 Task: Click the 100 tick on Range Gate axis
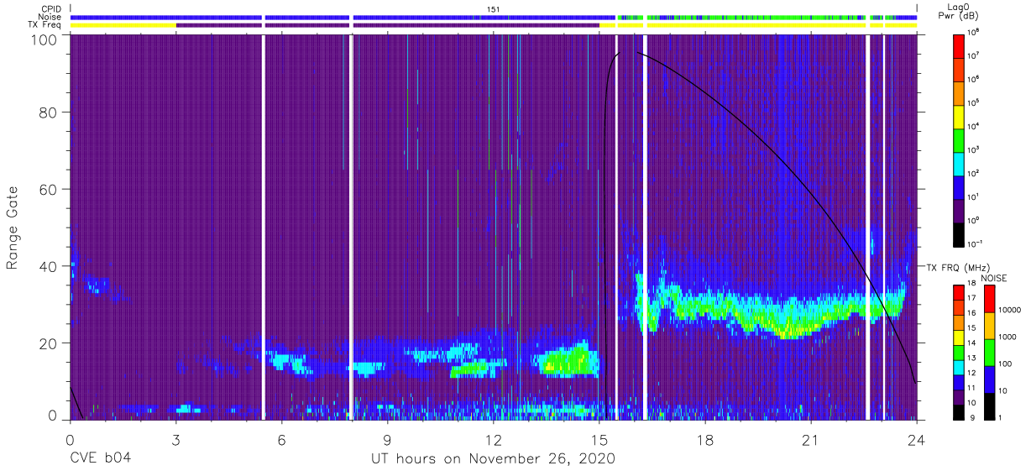click(44, 39)
